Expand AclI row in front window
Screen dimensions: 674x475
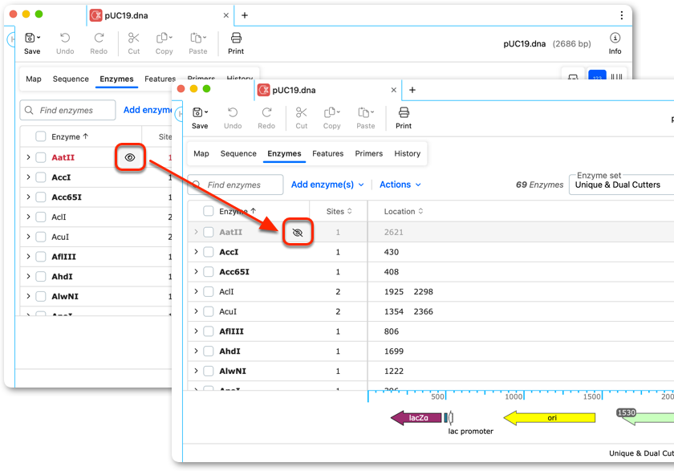(x=196, y=291)
